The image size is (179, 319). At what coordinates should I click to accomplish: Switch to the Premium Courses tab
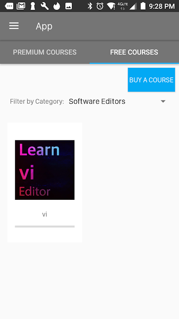45,52
